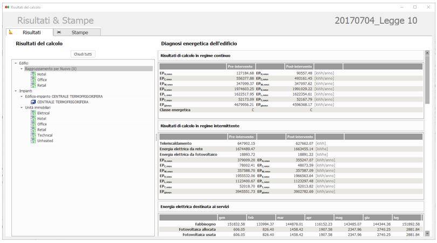Screen dimensions: 437x243
Task: Click the Unheated unit icon
Action: (x=33, y=141)
